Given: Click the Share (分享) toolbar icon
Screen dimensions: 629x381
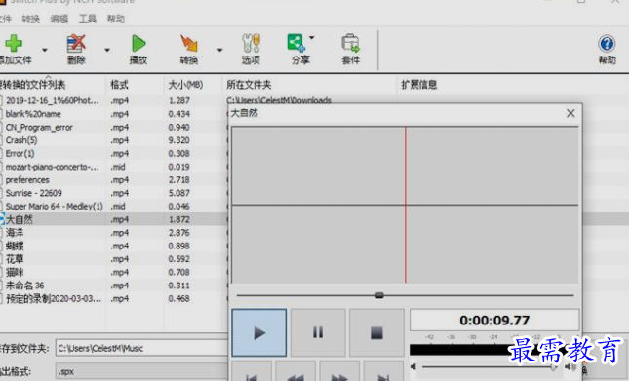Looking at the screenshot, I should pyautogui.click(x=296, y=43).
